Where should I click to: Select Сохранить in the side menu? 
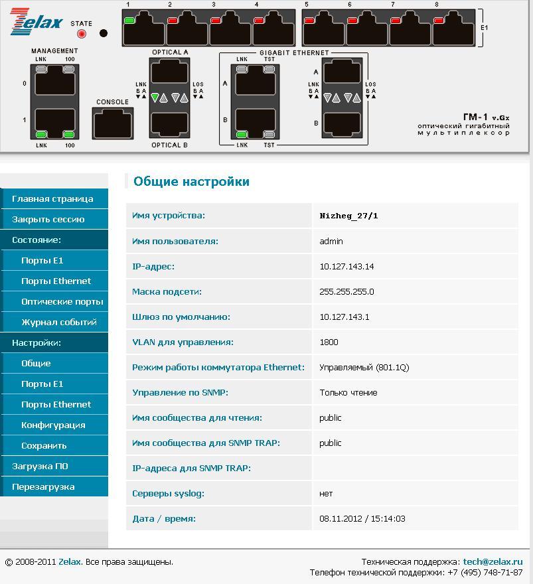tap(54, 445)
